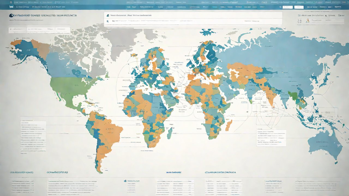Screen dimensions: 349x196
Task: Open the highlighted blue tab in the top navigation bar
Action: pyautogui.click(x=215, y=7)
